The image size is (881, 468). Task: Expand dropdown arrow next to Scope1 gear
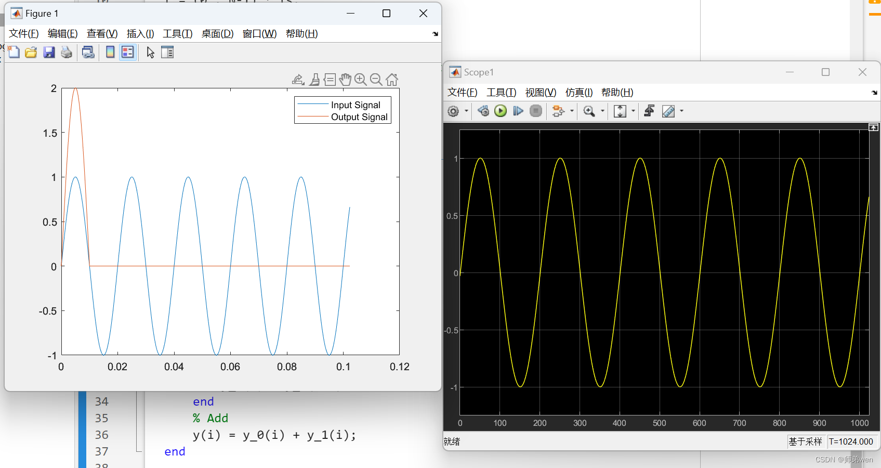tap(466, 111)
